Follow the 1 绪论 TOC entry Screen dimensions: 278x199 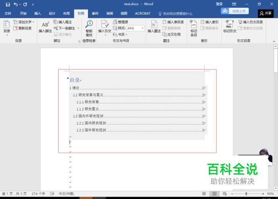[137, 88]
